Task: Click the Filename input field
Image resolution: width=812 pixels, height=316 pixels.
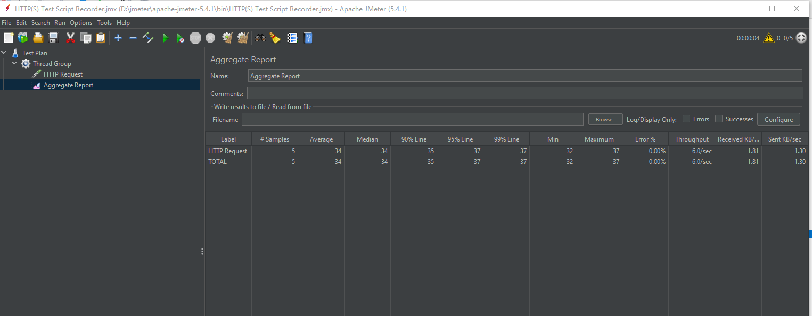Action: coord(413,119)
